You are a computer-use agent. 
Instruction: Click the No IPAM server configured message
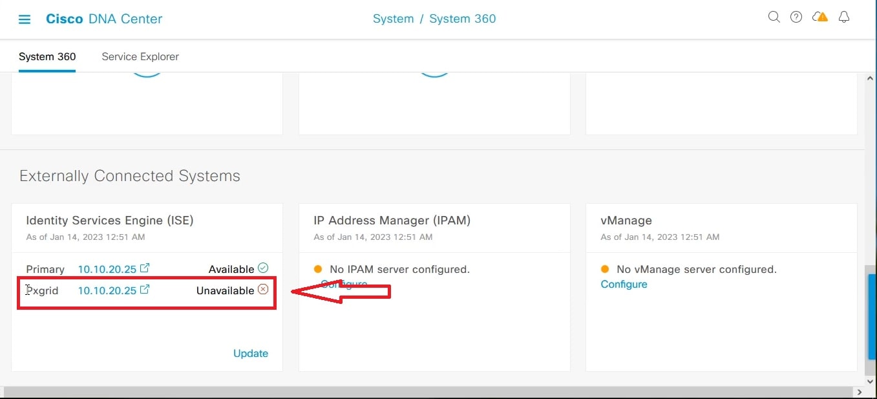point(400,269)
